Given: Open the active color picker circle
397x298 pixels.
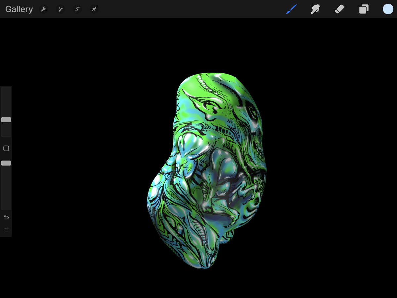Looking at the screenshot, I should click(388, 9).
